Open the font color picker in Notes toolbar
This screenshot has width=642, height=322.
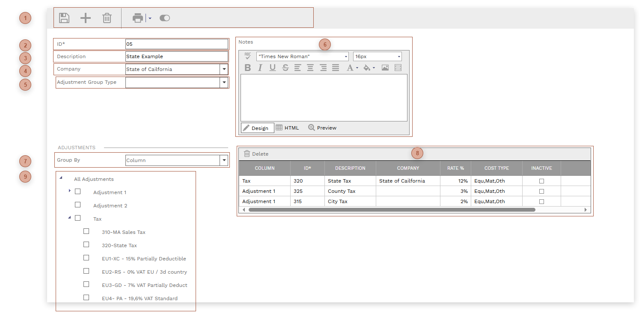pos(352,67)
